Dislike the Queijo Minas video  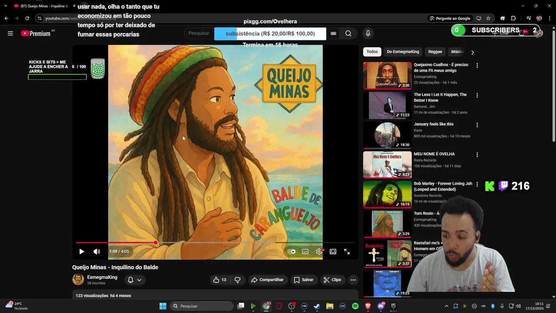(x=238, y=280)
